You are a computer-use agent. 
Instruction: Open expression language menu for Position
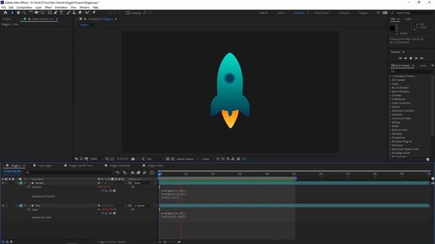pyautogui.click(x=114, y=190)
